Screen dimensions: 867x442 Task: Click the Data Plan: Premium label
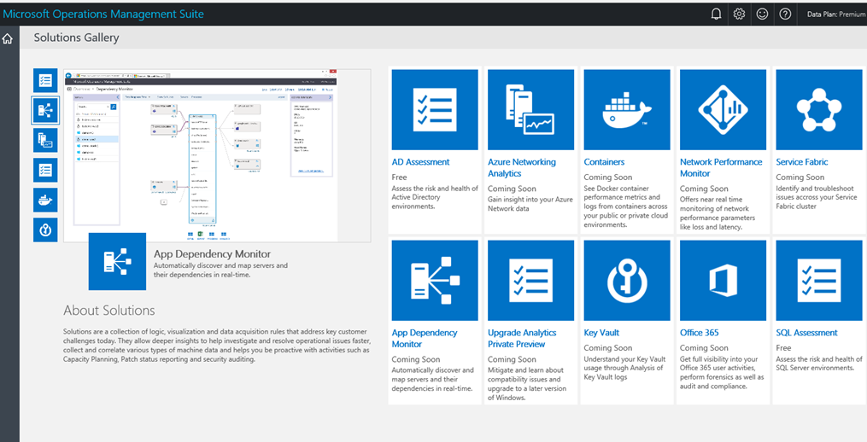pyautogui.click(x=835, y=15)
